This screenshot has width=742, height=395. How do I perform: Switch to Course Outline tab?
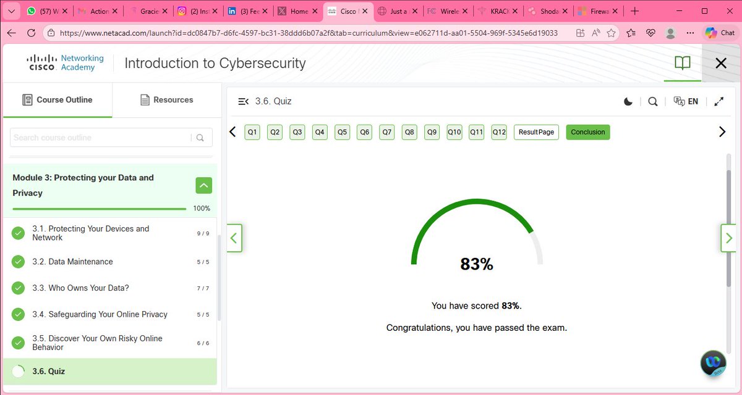(x=58, y=100)
